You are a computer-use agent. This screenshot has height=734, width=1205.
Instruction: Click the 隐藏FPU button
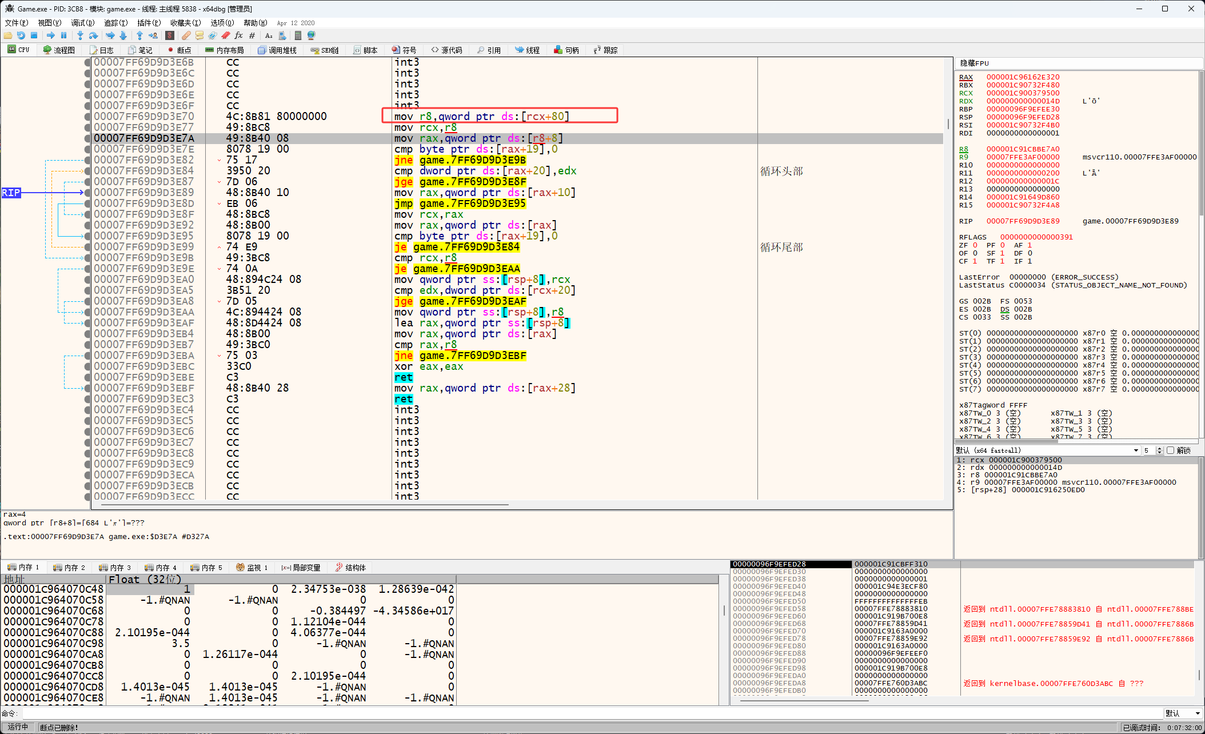pos(975,63)
